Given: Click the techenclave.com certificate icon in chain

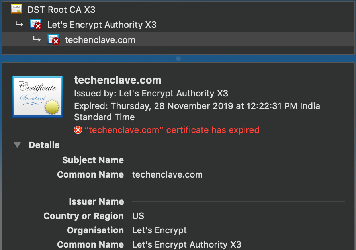Looking at the screenshot, I should click(54, 39).
